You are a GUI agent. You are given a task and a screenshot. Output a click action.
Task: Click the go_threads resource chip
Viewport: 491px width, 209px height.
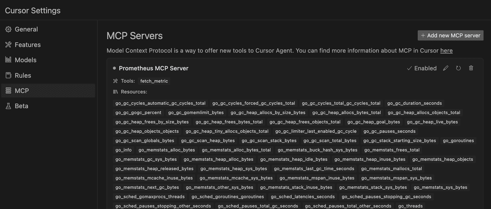click(410, 206)
